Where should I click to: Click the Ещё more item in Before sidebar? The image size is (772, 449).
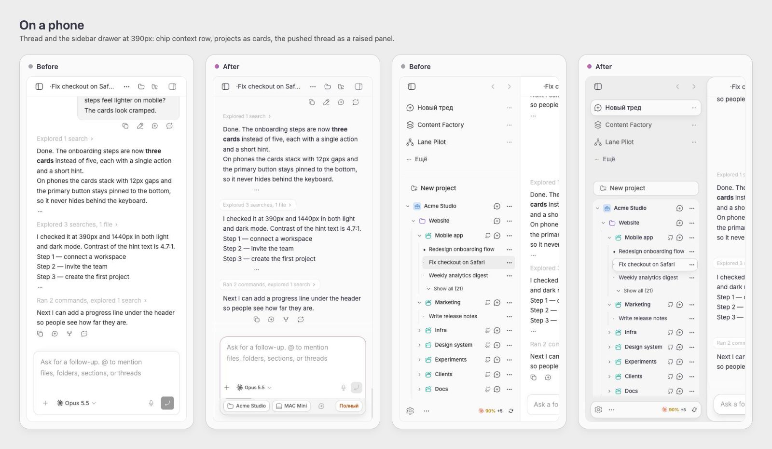tap(417, 159)
